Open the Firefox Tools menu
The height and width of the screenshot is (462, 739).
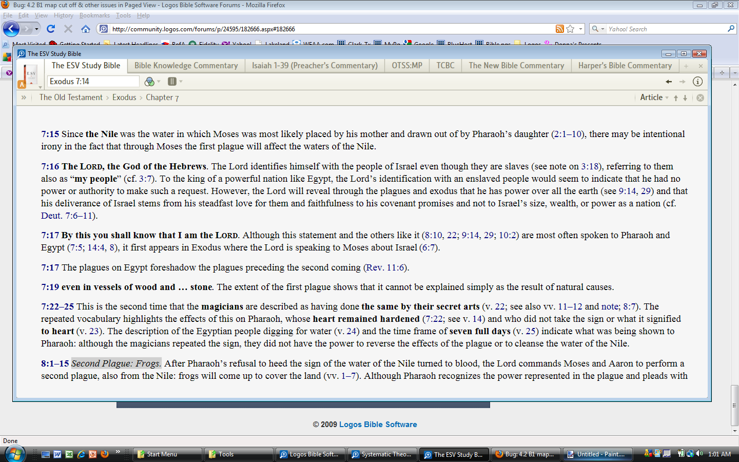tap(123, 15)
